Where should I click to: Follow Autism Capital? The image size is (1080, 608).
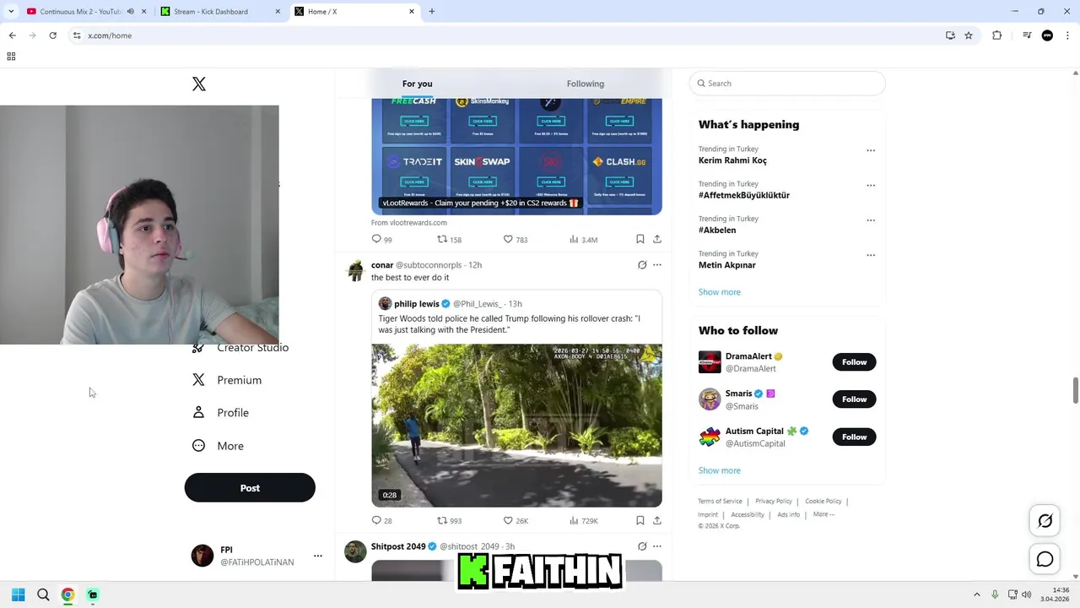click(x=854, y=437)
